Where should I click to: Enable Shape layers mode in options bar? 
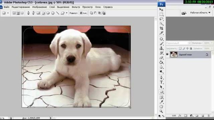14,13
